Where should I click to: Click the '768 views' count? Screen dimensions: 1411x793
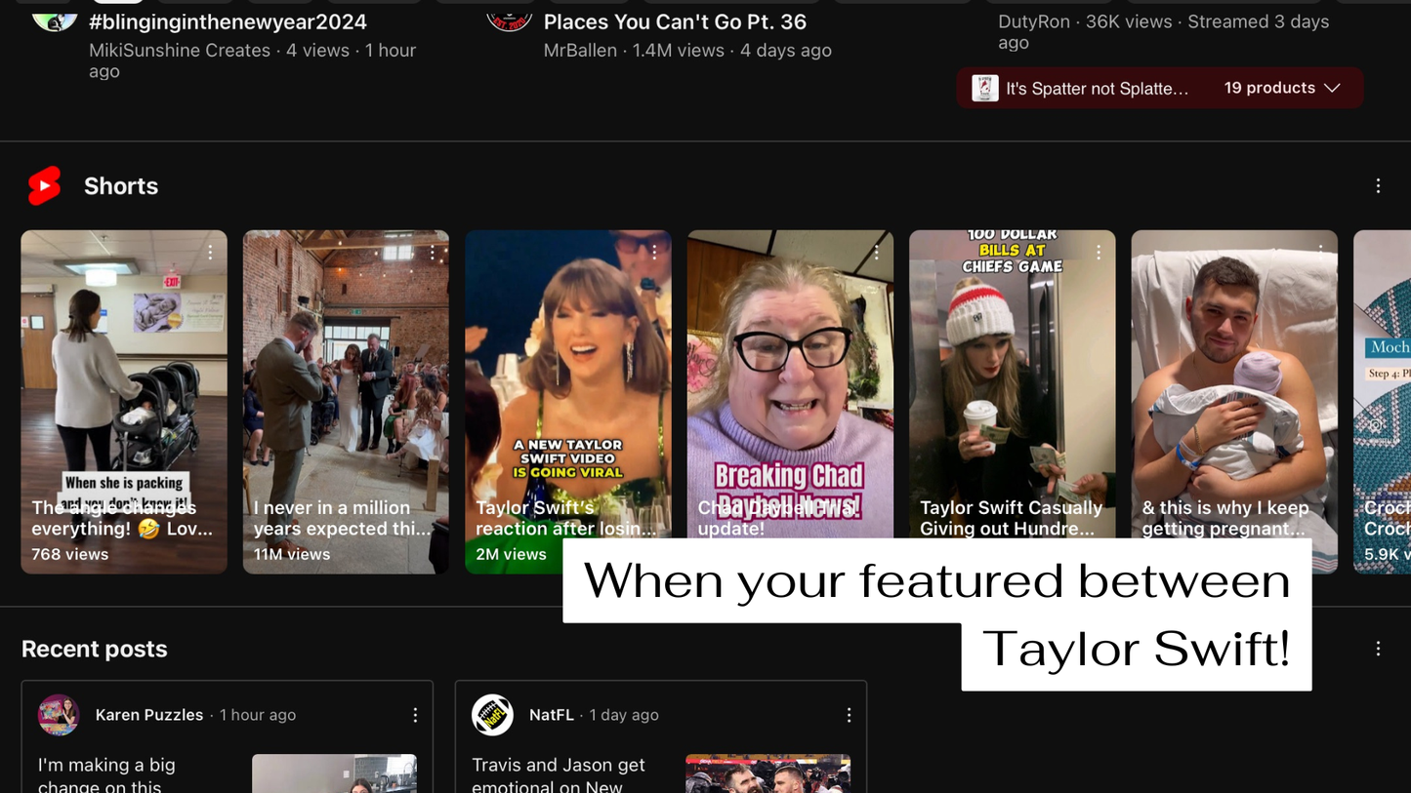70,554
